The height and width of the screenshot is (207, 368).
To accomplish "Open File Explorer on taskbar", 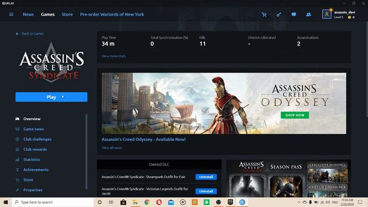I will point(135,202).
